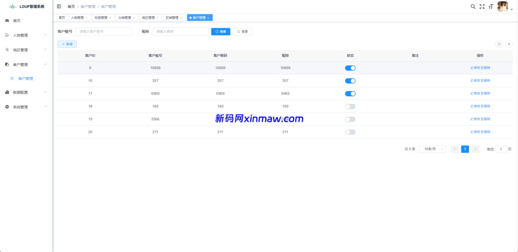Viewport: 518px width, 252px height.
Task: Collapse the sidebar with hamburger icon
Action: click(59, 6)
